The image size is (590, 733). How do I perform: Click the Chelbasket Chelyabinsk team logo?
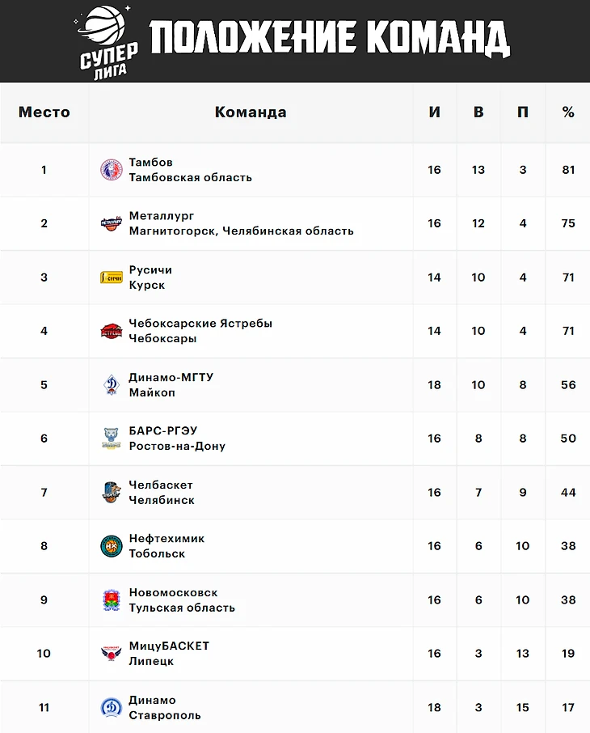pos(111,492)
